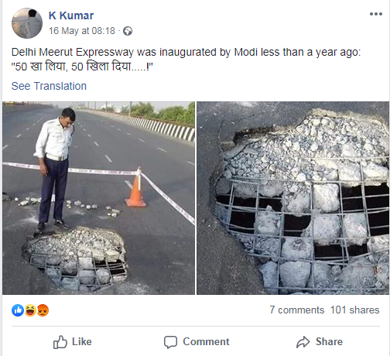Open the left photo of the officer at the pothole
This screenshot has width=390, height=356.
(x=99, y=198)
